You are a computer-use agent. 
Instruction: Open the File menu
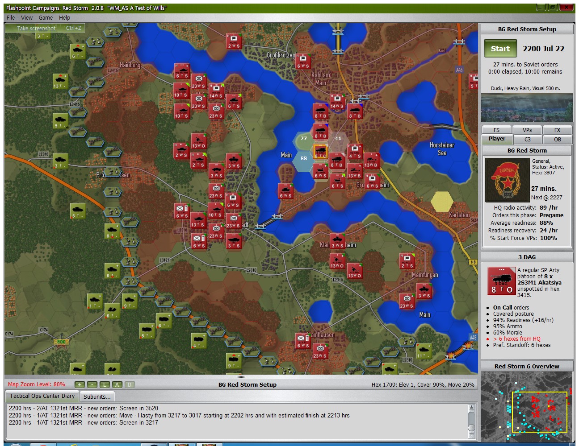11,18
